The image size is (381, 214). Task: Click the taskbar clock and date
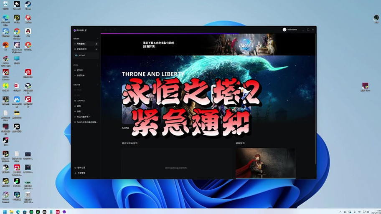coord(377,212)
